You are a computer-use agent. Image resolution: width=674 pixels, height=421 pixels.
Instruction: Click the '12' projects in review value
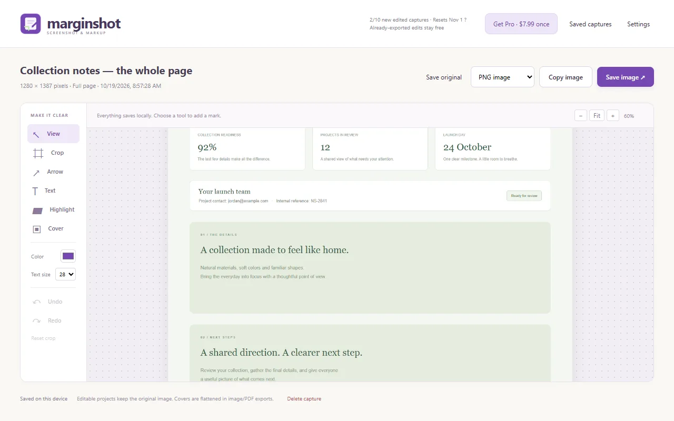[x=325, y=147]
